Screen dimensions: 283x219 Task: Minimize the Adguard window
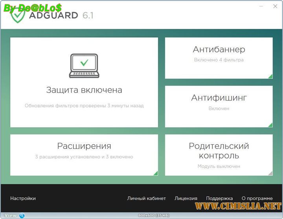(261, 6)
